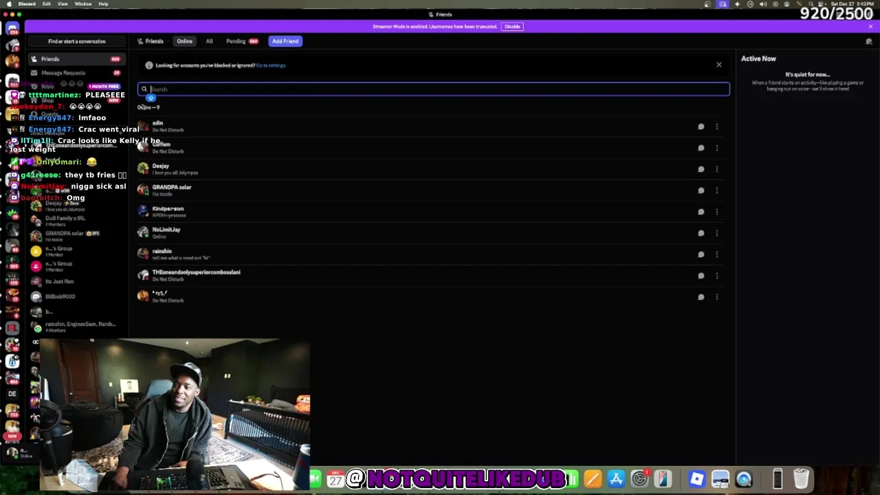
Task: Open the Help menu in menu bar
Action: 103,3
